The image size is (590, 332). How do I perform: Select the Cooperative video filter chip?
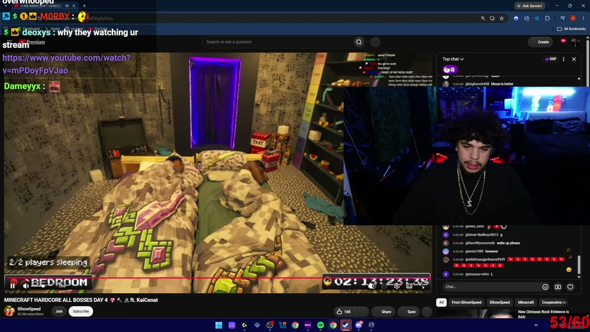click(x=554, y=302)
